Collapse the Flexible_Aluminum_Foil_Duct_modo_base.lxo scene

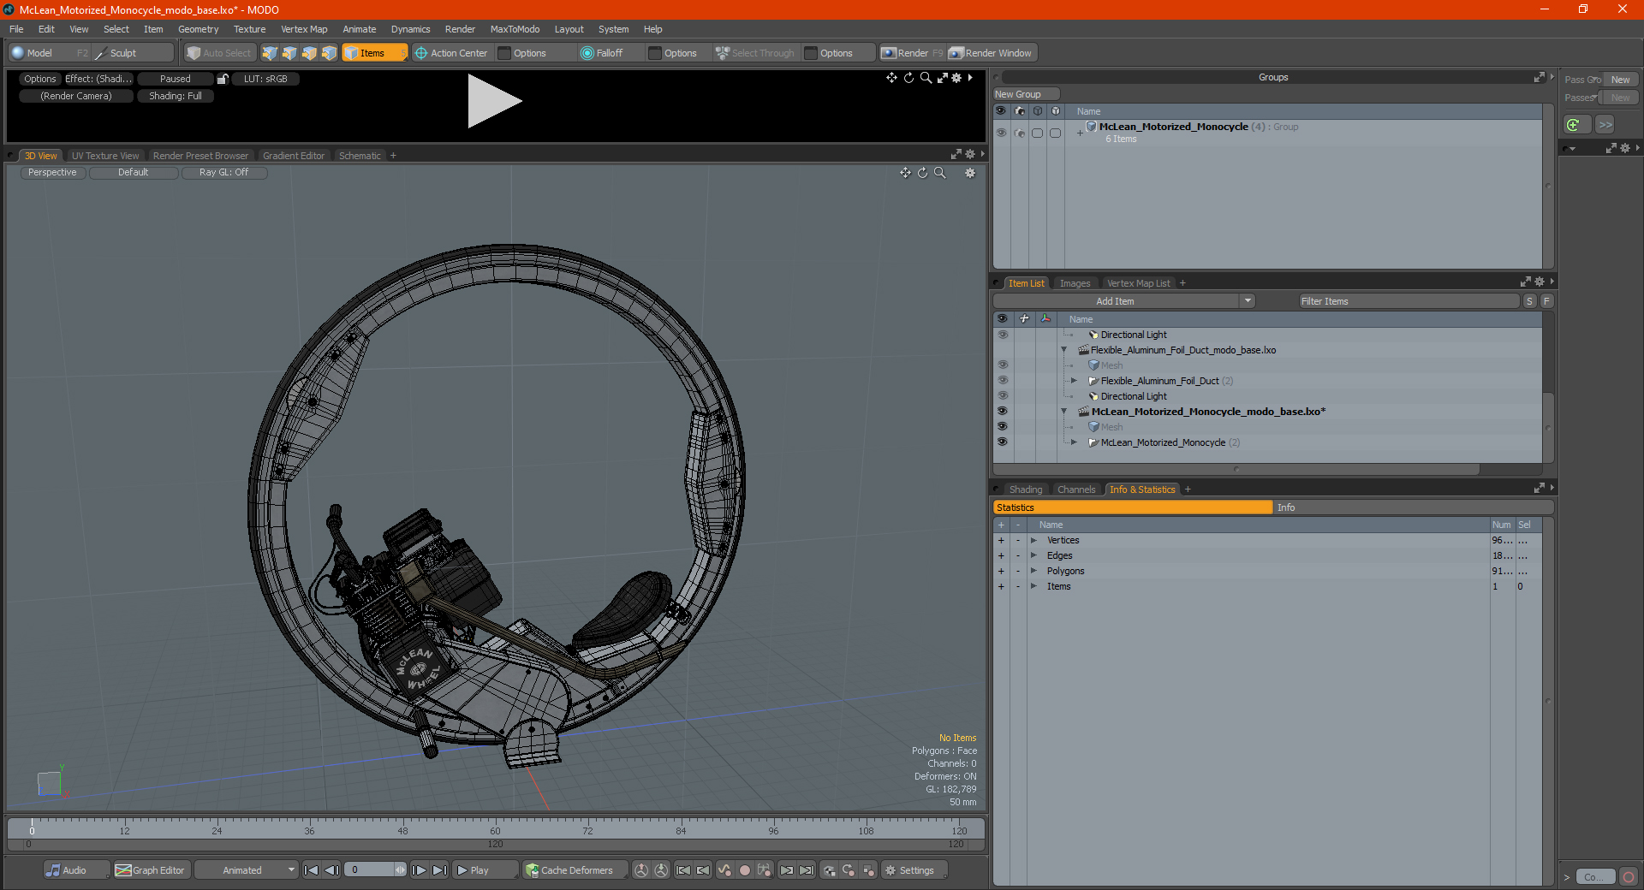1064,350
